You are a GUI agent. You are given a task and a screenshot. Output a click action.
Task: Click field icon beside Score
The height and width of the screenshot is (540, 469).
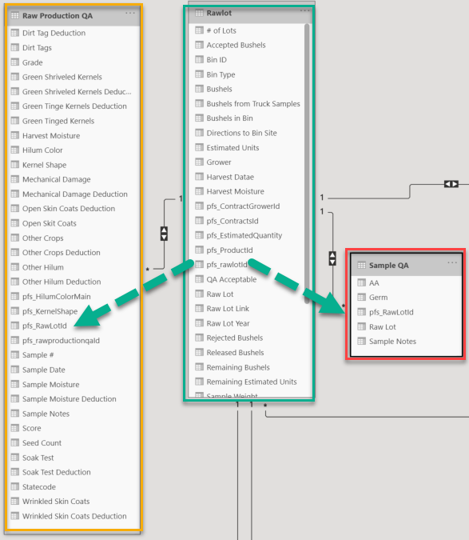click(15, 428)
